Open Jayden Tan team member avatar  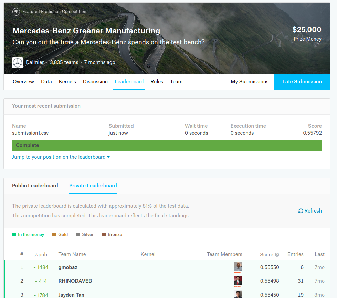238,294
